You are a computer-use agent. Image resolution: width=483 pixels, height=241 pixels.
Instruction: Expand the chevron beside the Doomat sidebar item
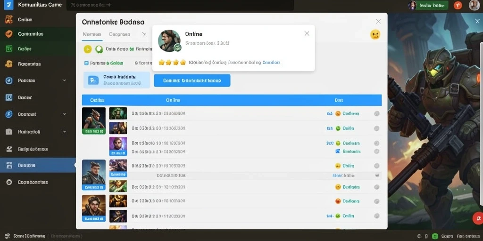tap(64, 114)
